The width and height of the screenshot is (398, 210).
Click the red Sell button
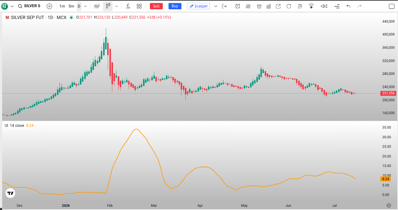pos(156,6)
